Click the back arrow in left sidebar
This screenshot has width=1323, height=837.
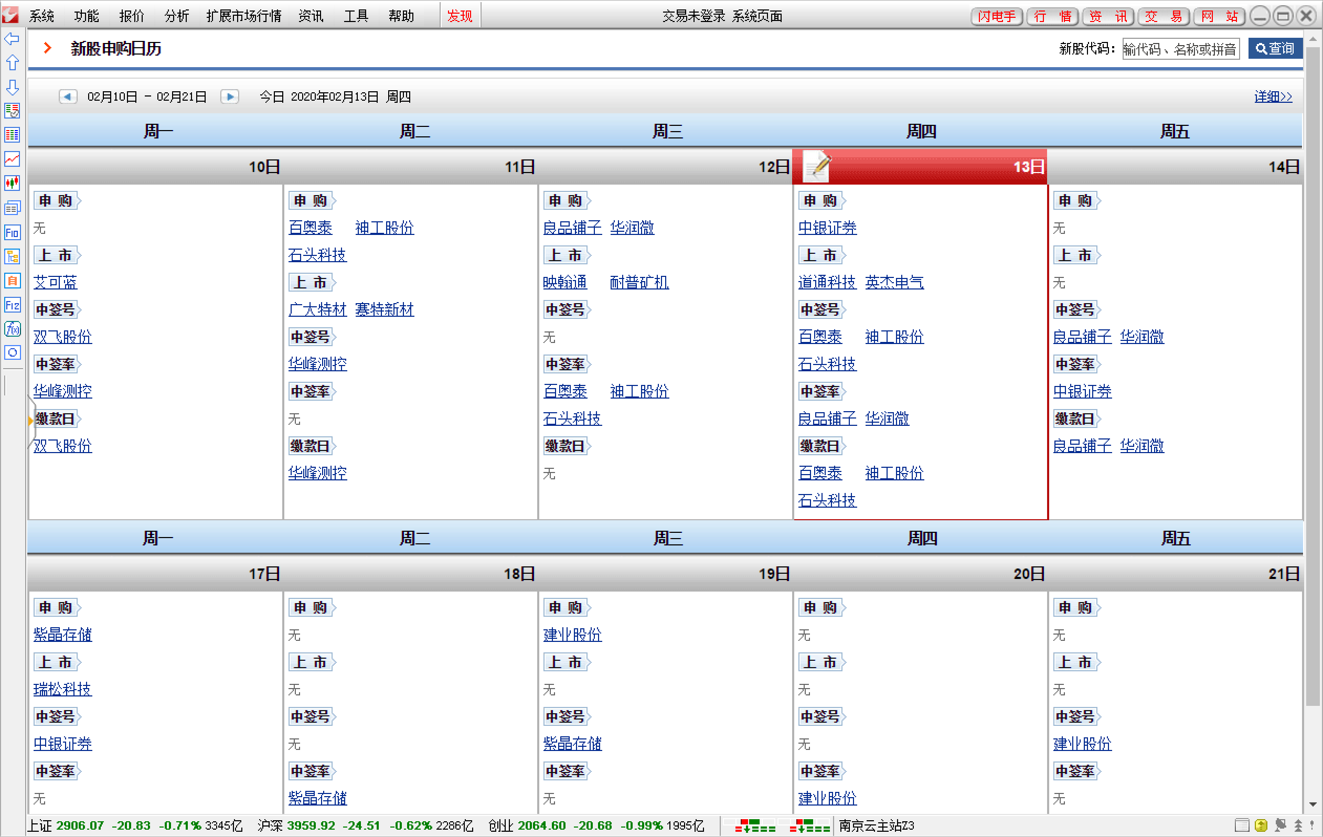12,38
